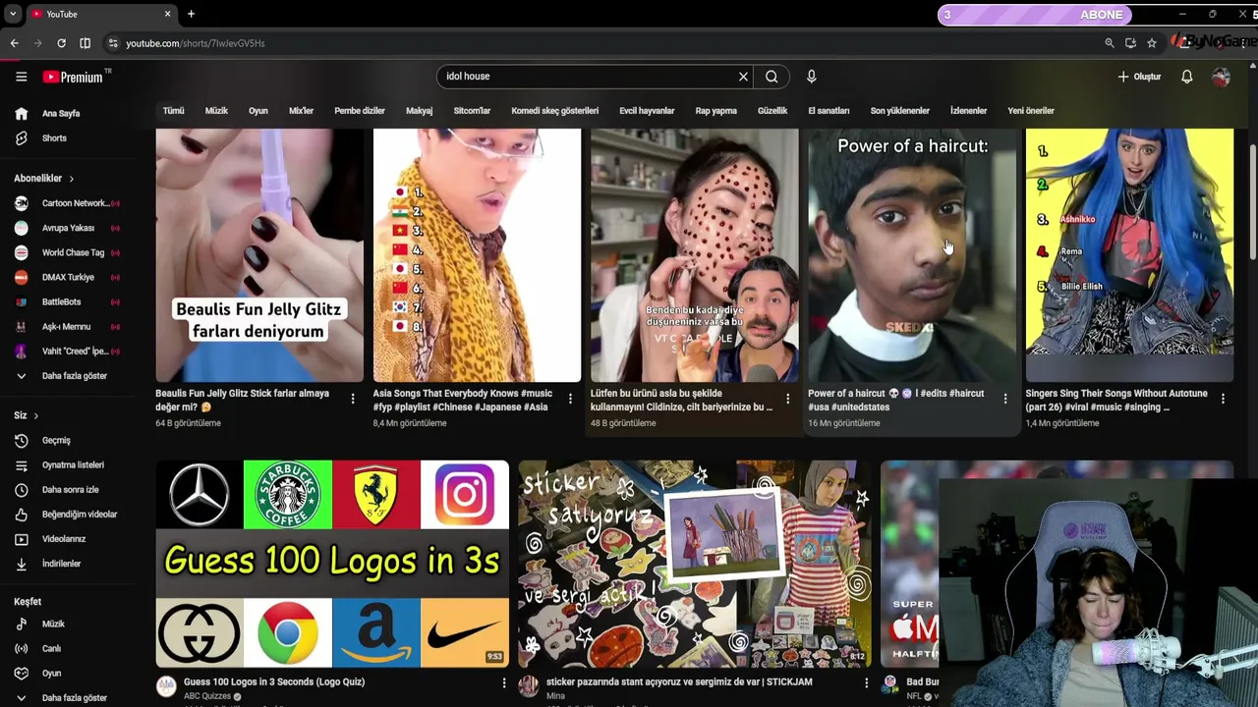Play the sticker satıyoruz thumbnail
This screenshot has width=1258, height=707.
(x=695, y=564)
